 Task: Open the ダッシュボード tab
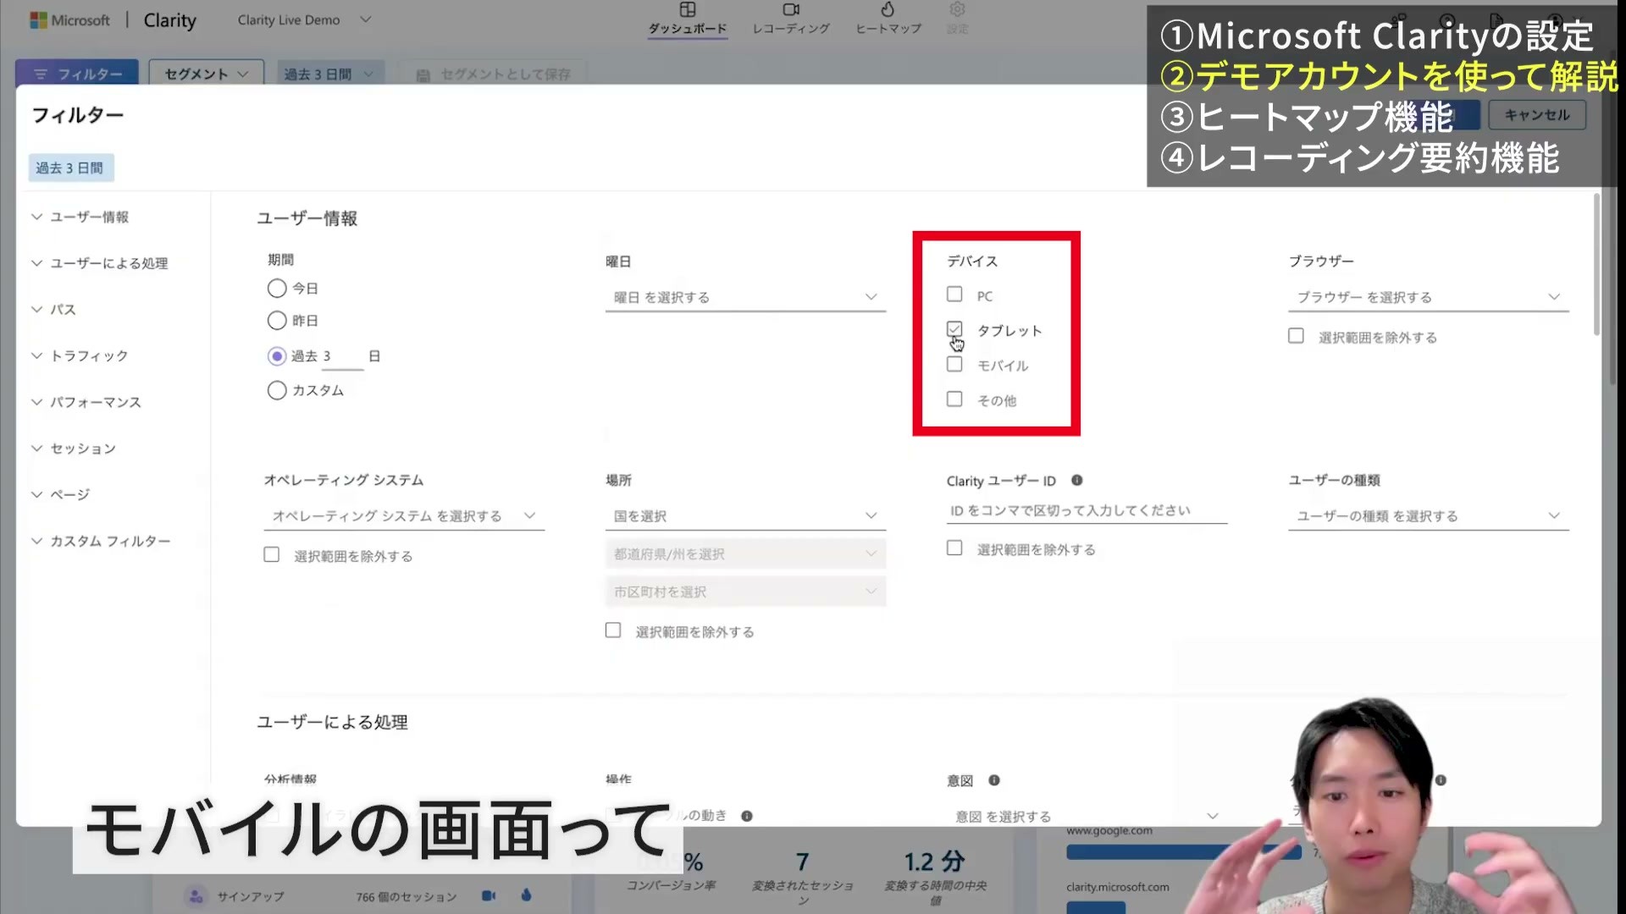pyautogui.click(x=687, y=19)
